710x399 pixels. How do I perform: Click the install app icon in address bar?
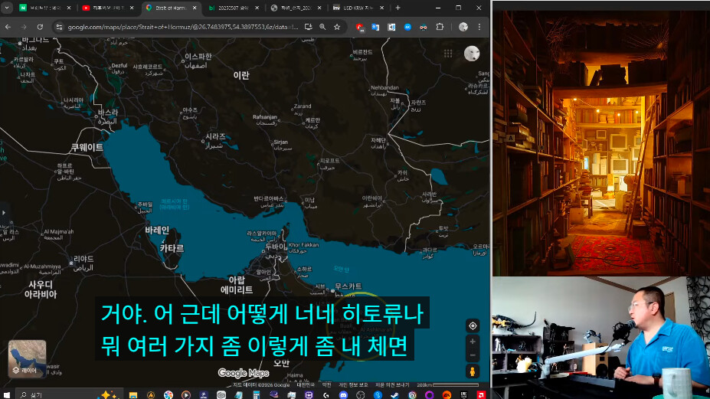point(309,27)
